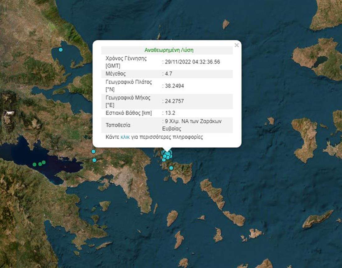Viewport: 342px width, 268px height.
Task: Click the bottom-left cyan marker in the cluster
Action: coord(164,160)
